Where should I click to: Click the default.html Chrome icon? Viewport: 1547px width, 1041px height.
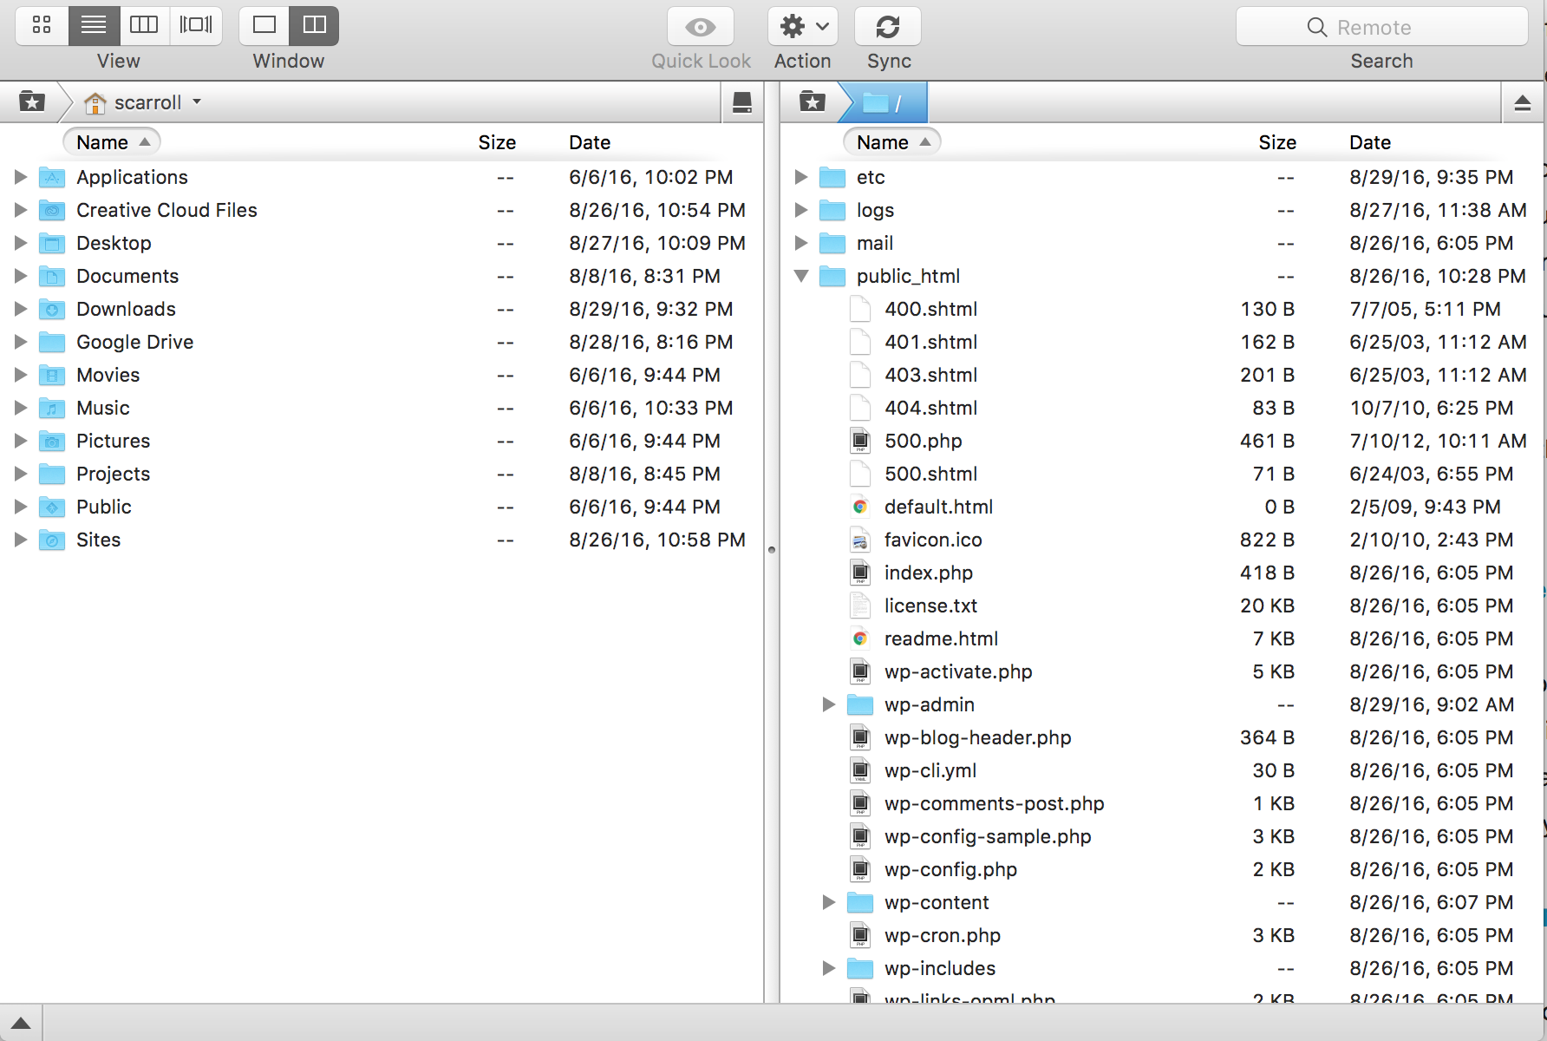860,507
